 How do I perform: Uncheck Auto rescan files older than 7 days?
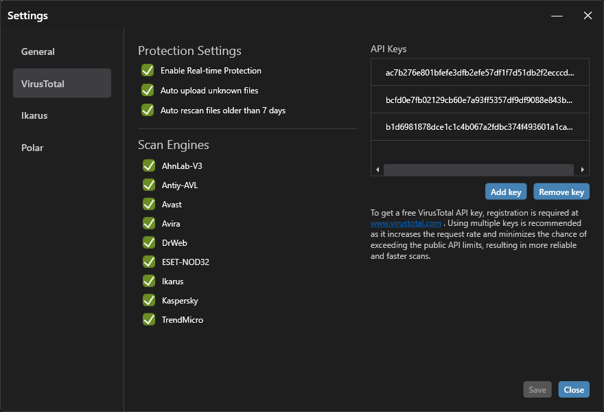click(x=147, y=110)
